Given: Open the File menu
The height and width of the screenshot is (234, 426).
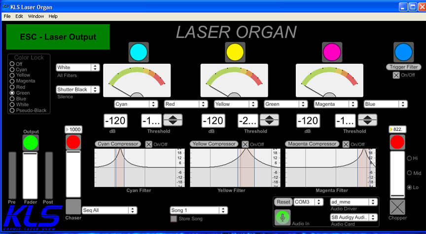Looking at the screenshot, I should tap(7, 16).
